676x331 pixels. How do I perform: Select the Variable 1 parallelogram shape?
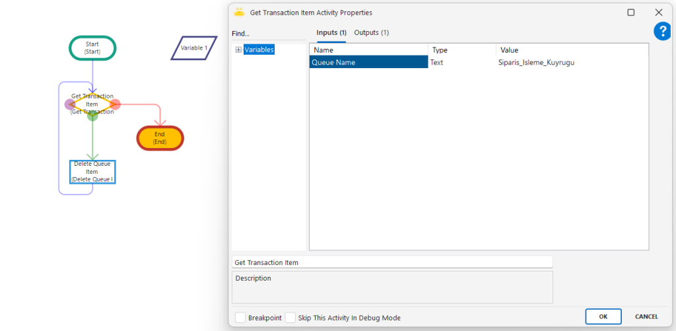tap(194, 48)
